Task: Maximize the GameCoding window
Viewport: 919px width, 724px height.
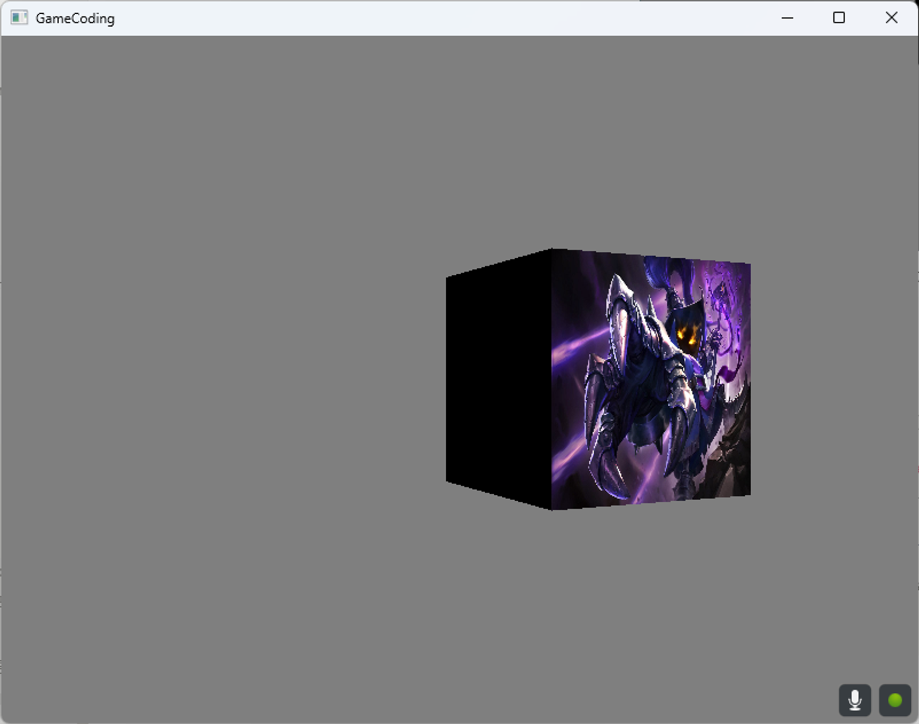Action: coord(839,18)
